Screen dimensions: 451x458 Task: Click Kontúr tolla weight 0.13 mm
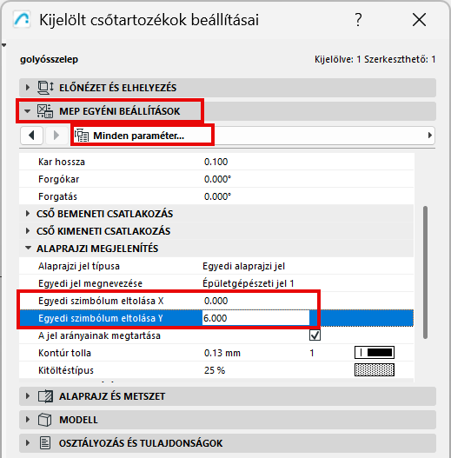(222, 353)
